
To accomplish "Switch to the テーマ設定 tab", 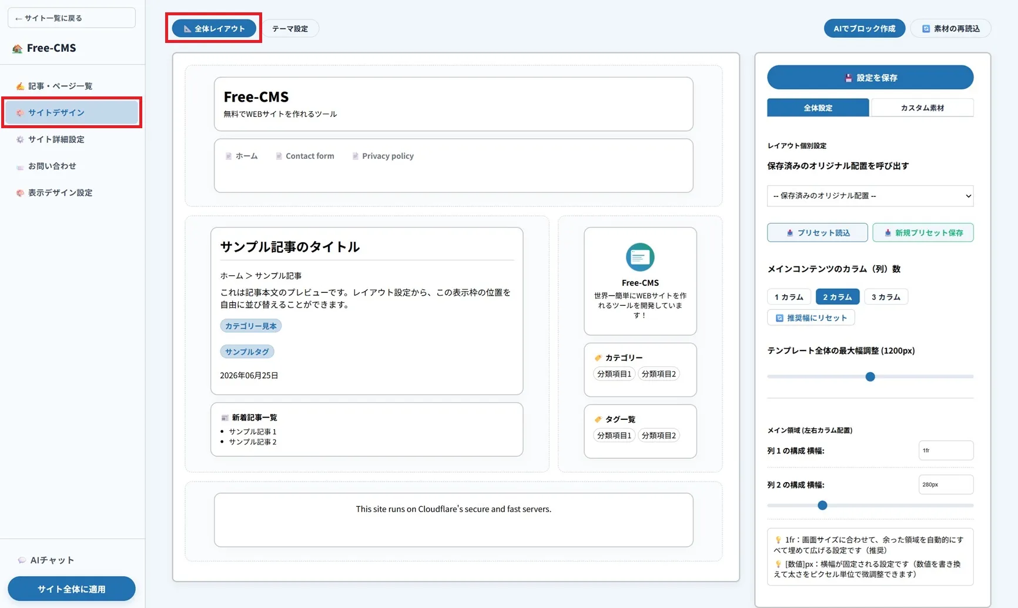I will [290, 29].
